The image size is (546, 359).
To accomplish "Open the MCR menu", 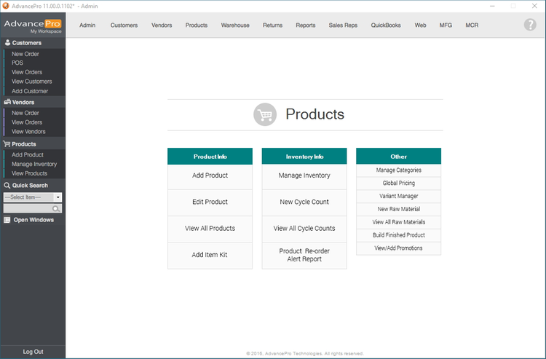I will [x=472, y=25].
